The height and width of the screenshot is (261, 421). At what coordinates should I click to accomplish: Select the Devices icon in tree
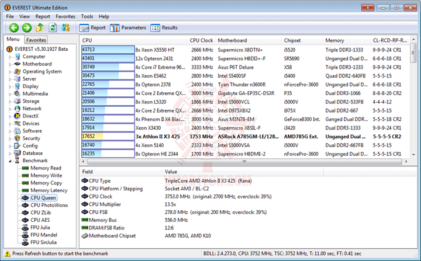[x=18, y=123]
